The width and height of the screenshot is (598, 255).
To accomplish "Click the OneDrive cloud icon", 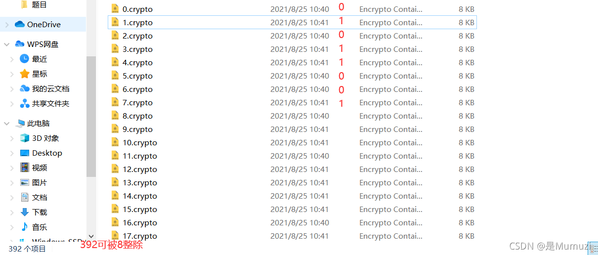I will 19,24.
